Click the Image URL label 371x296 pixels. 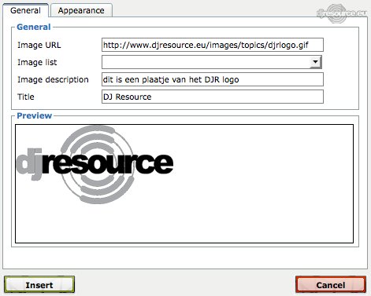point(39,45)
